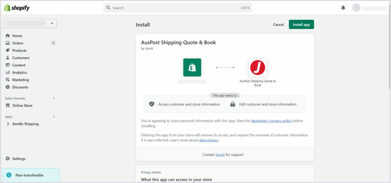Click the Analytics bar chart icon
This screenshot has height=183, width=391.
[x=8, y=73]
